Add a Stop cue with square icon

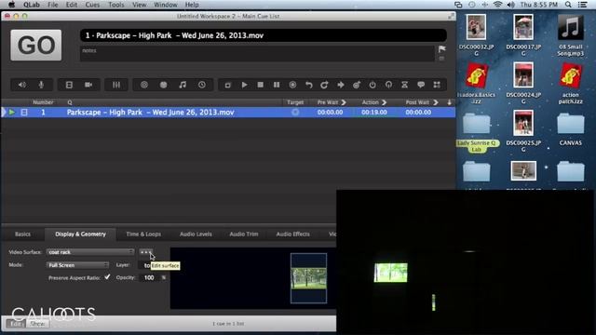(x=261, y=85)
